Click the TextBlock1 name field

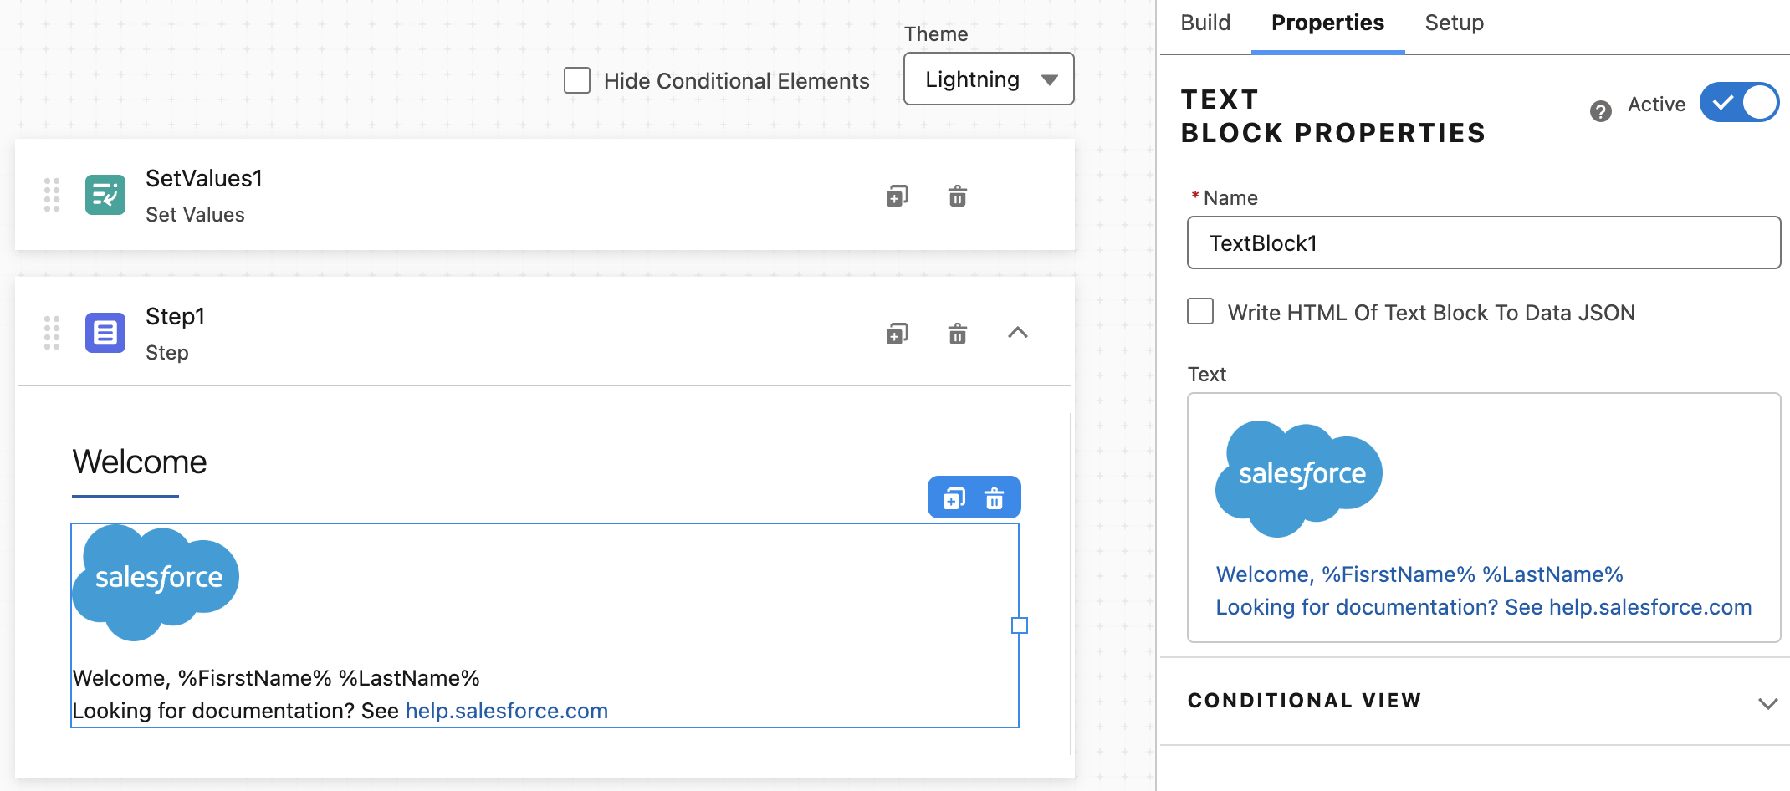[x=1483, y=243]
